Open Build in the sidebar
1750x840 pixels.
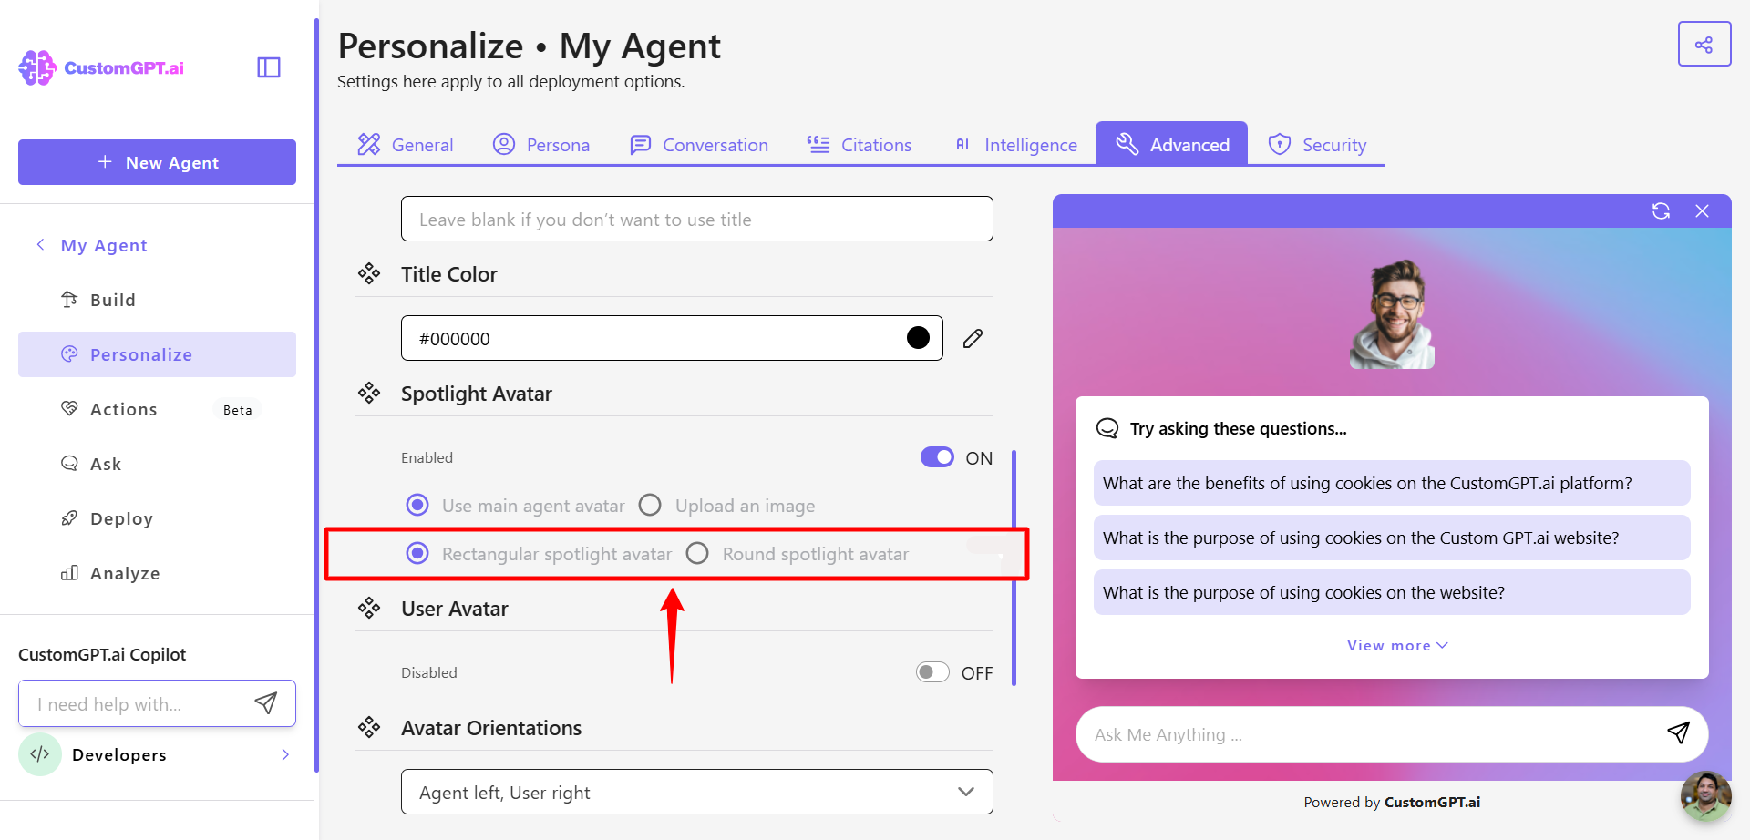(157, 300)
